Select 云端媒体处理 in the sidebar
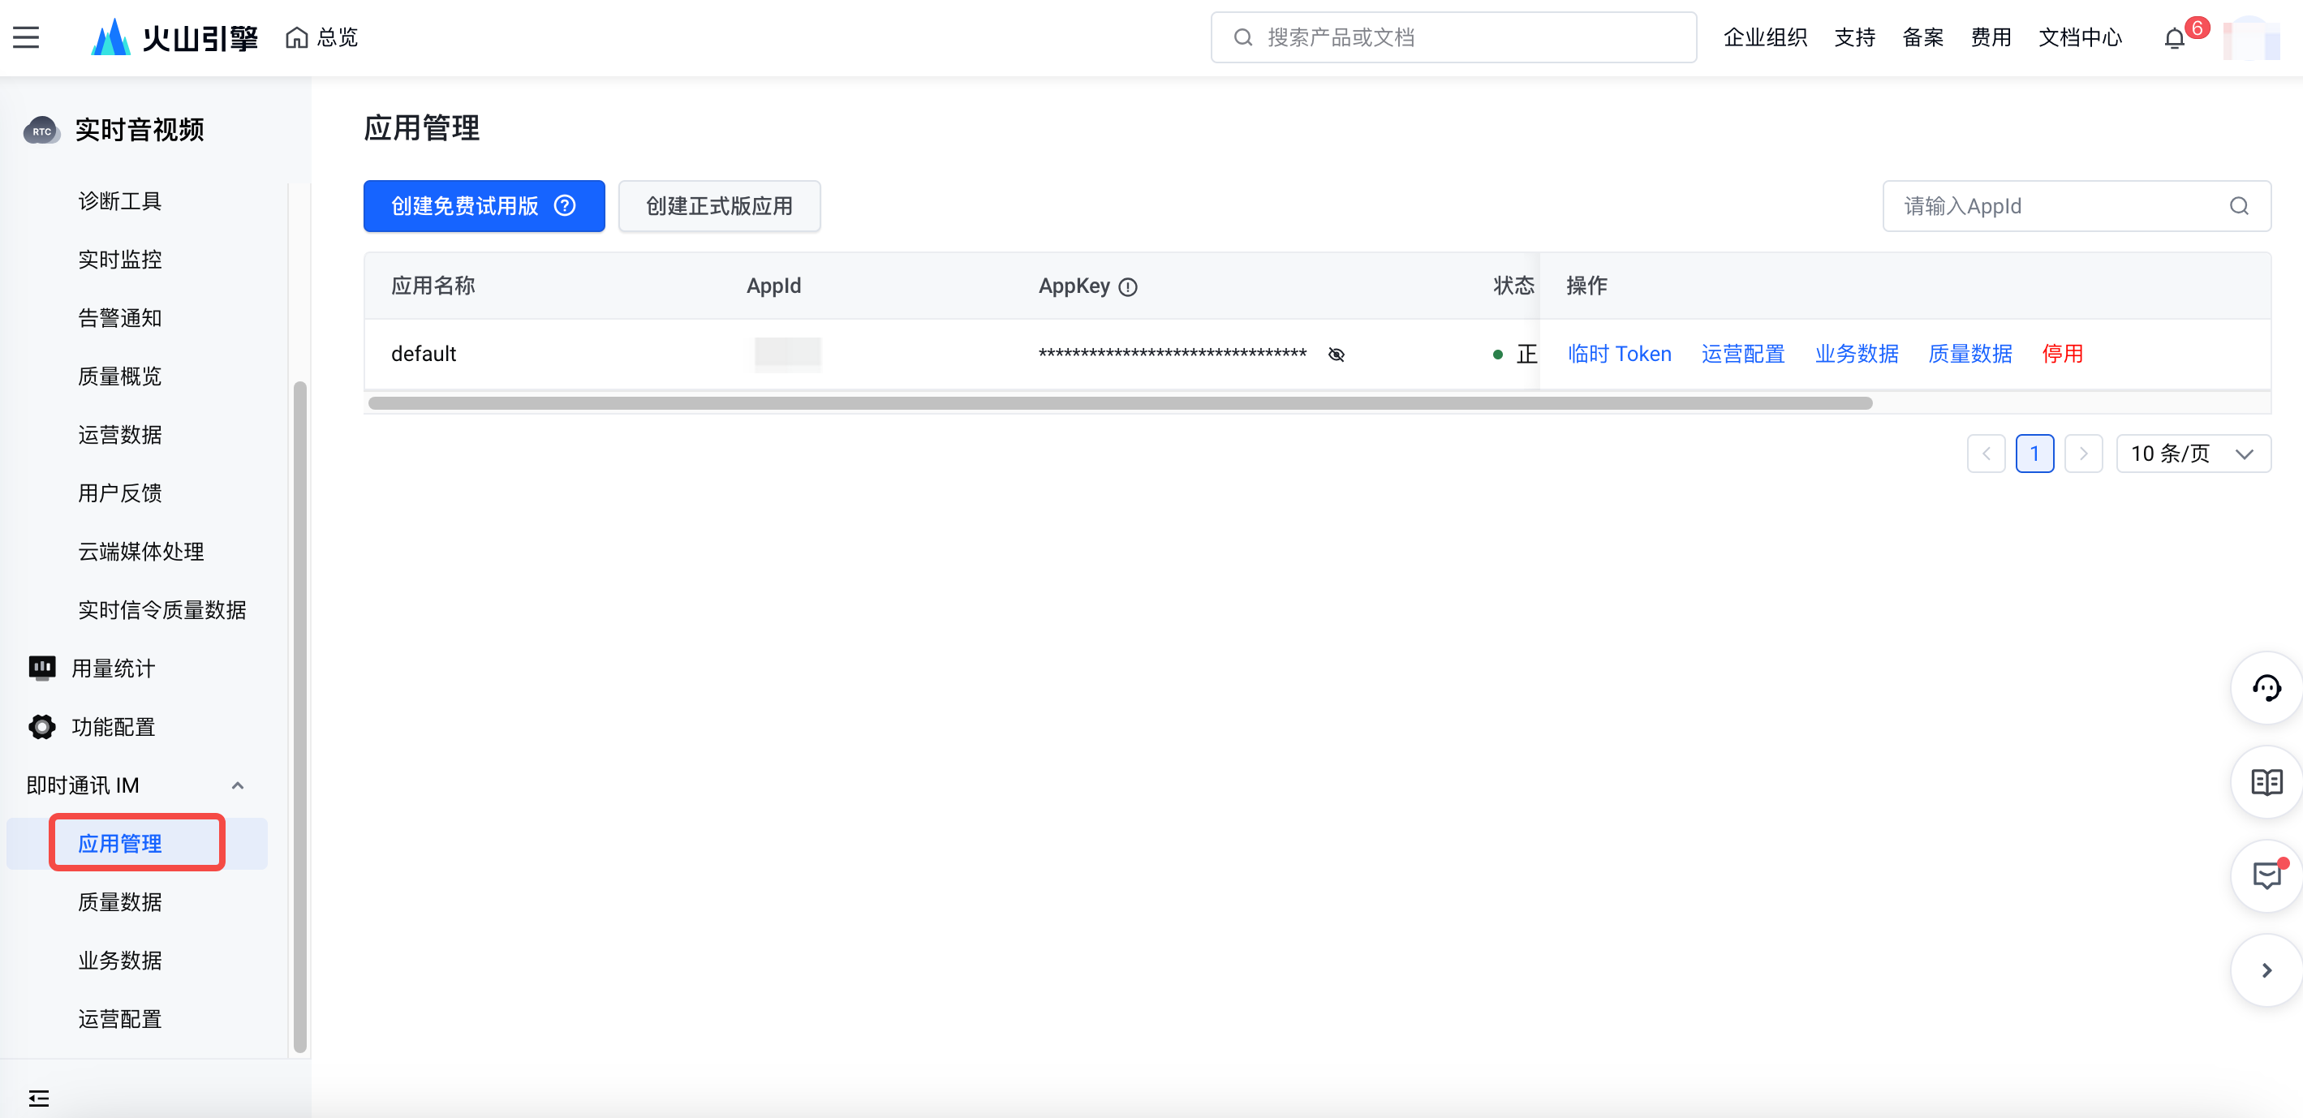Viewport: 2303px width, 1118px height. pos(141,553)
